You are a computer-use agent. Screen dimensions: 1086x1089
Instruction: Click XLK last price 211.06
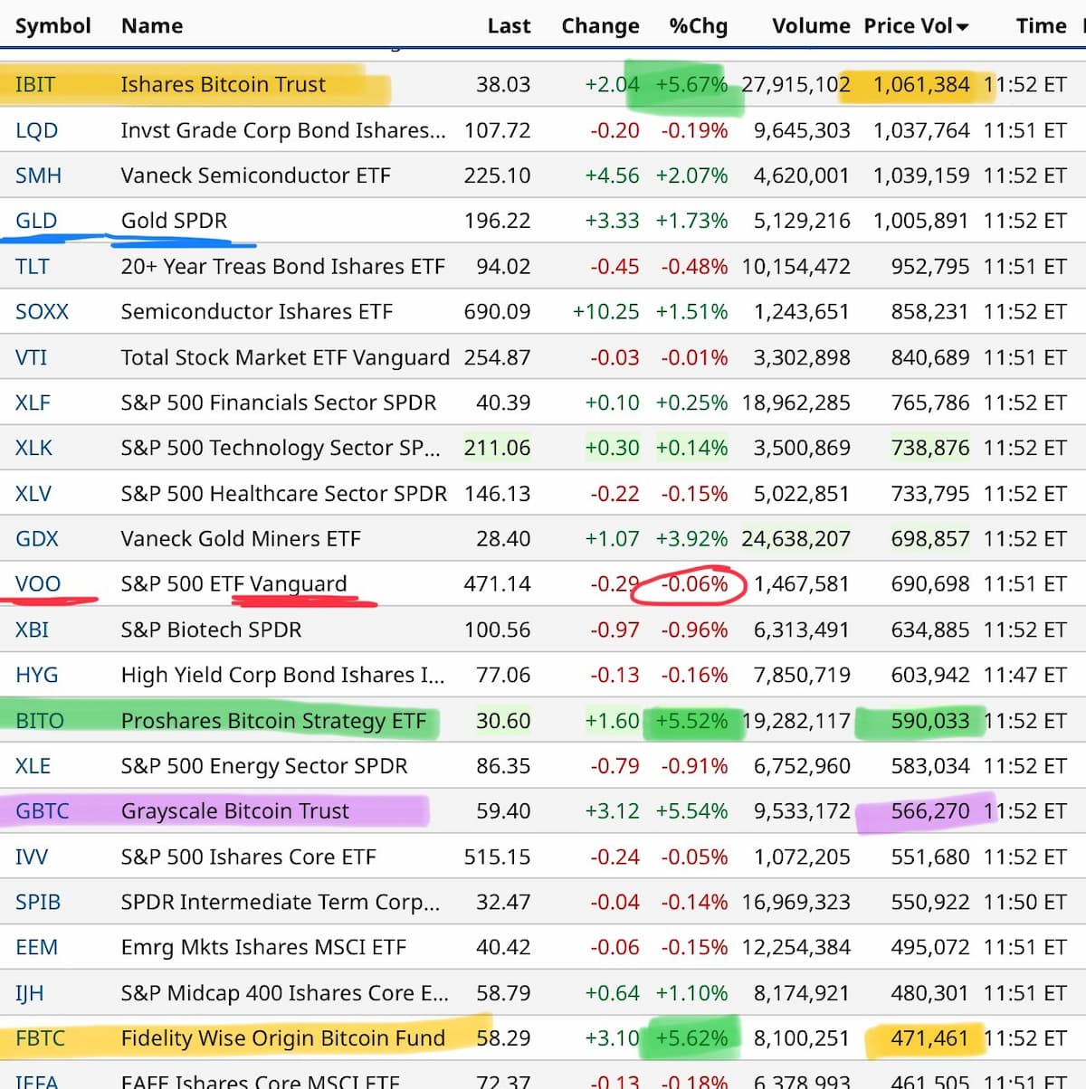[497, 448]
